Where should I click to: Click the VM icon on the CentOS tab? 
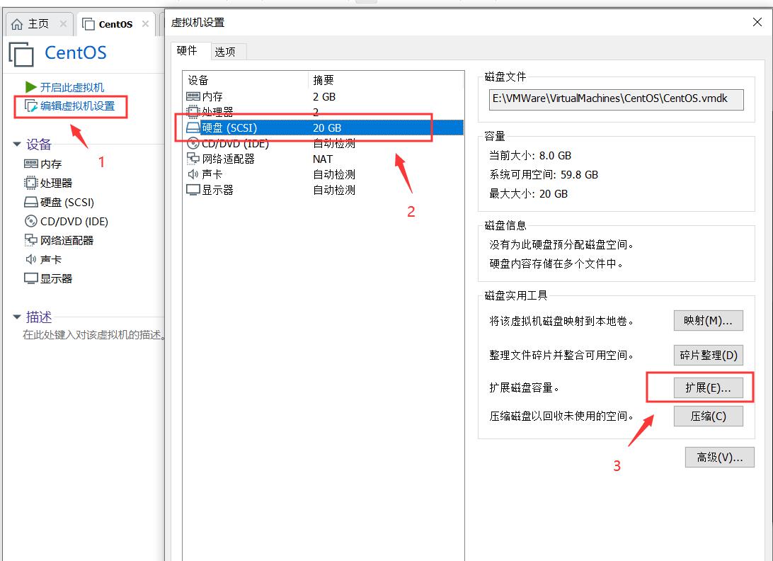point(88,24)
